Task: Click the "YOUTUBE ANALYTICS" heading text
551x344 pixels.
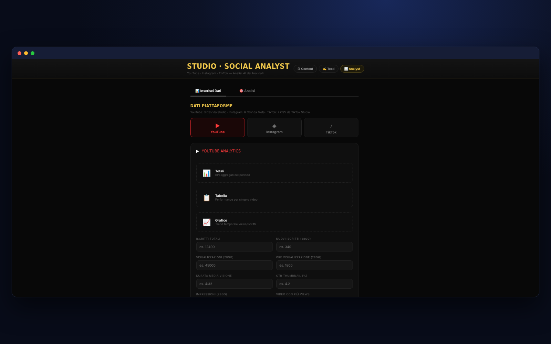Action: click(221, 151)
